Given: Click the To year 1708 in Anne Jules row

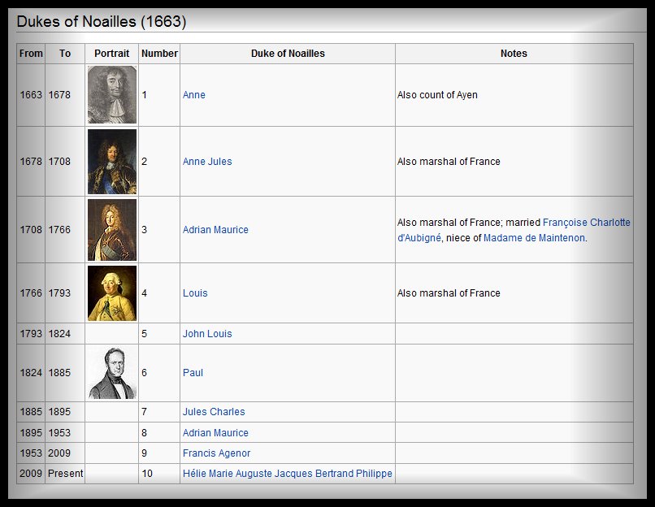Looking at the screenshot, I should coord(59,162).
